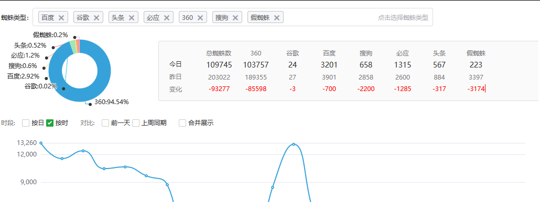This screenshot has height=202, width=540.
Task: Remove the 必应 spider tag
Action: point(167,17)
